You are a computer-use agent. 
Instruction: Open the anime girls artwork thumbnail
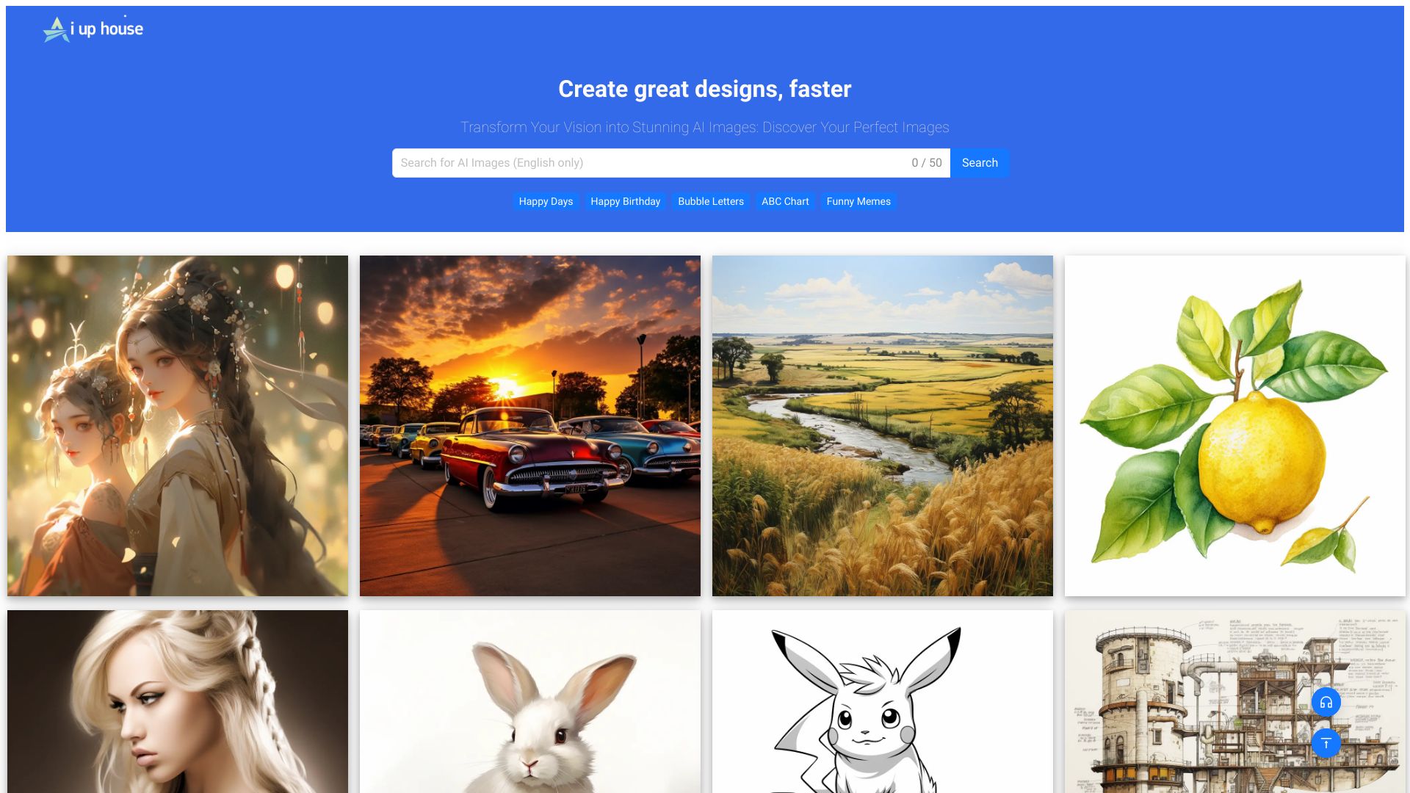178,426
